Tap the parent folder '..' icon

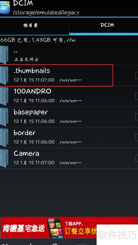[x=4, y=55]
